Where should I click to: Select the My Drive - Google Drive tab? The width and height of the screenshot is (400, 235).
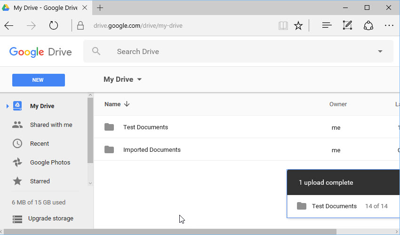[x=45, y=8]
